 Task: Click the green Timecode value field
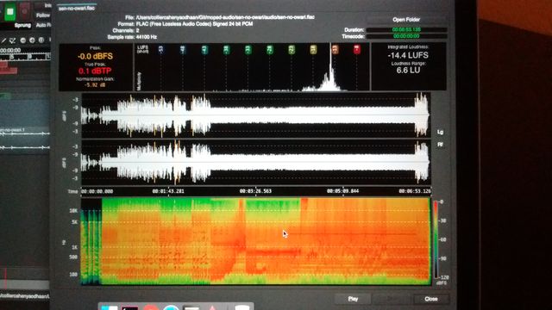(406, 36)
